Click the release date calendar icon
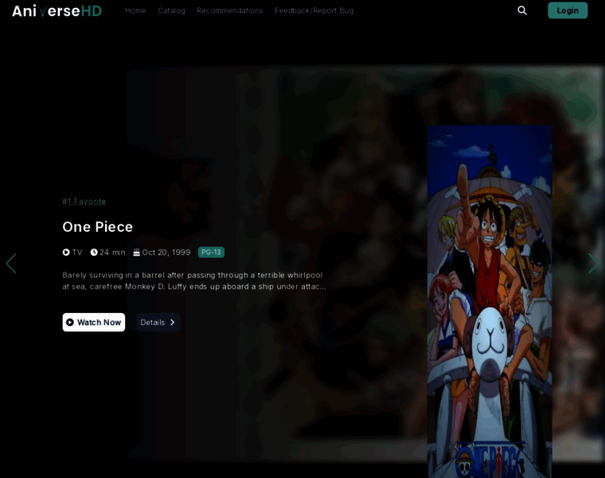The width and height of the screenshot is (605, 478). click(x=137, y=252)
